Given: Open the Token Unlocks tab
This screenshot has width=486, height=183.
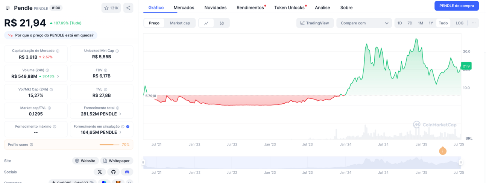Looking at the screenshot, I should [x=289, y=8].
